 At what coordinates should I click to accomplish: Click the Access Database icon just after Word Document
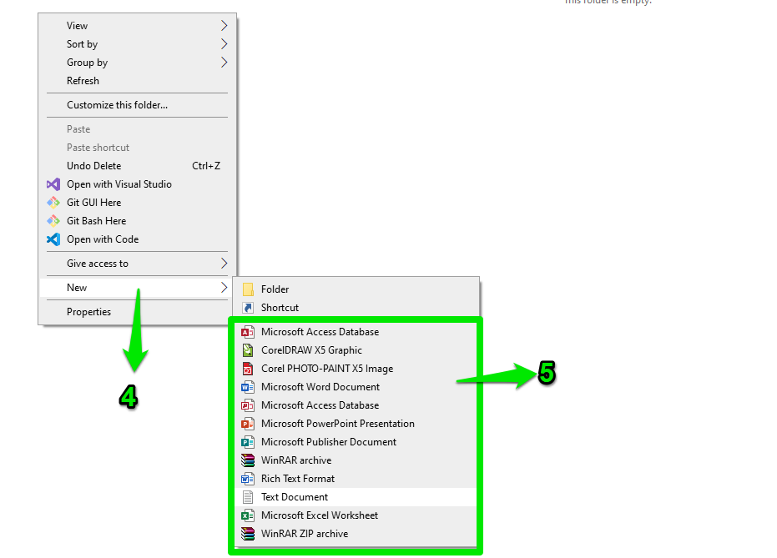pyautogui.click(x=248, y=405)
